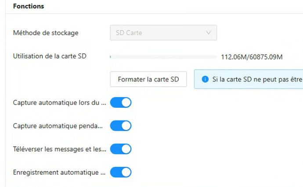Click the dropdown chevron arrow beside SD Carte
303x187 pixels.
point(208,32)
